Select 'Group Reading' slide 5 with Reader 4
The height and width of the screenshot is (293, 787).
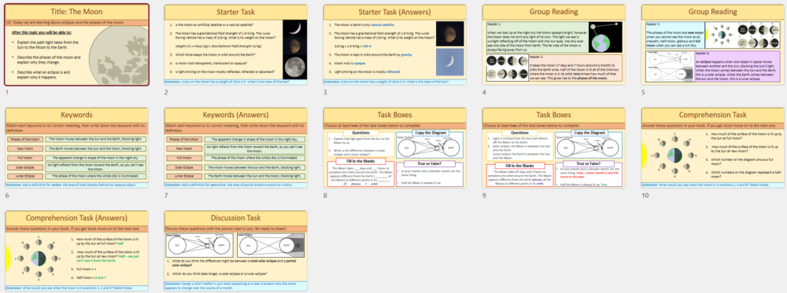(713, 45)
